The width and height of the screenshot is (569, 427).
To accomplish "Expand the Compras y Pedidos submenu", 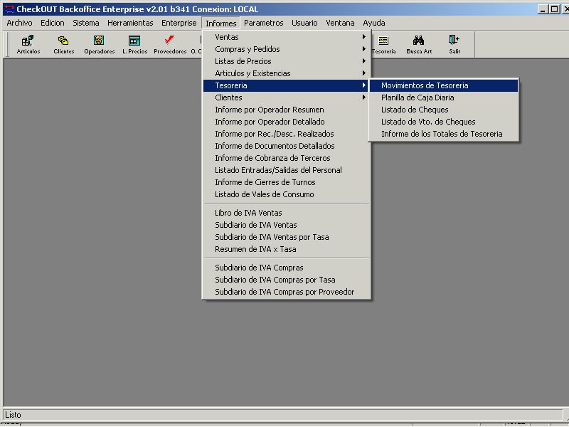I will (287, 49).
